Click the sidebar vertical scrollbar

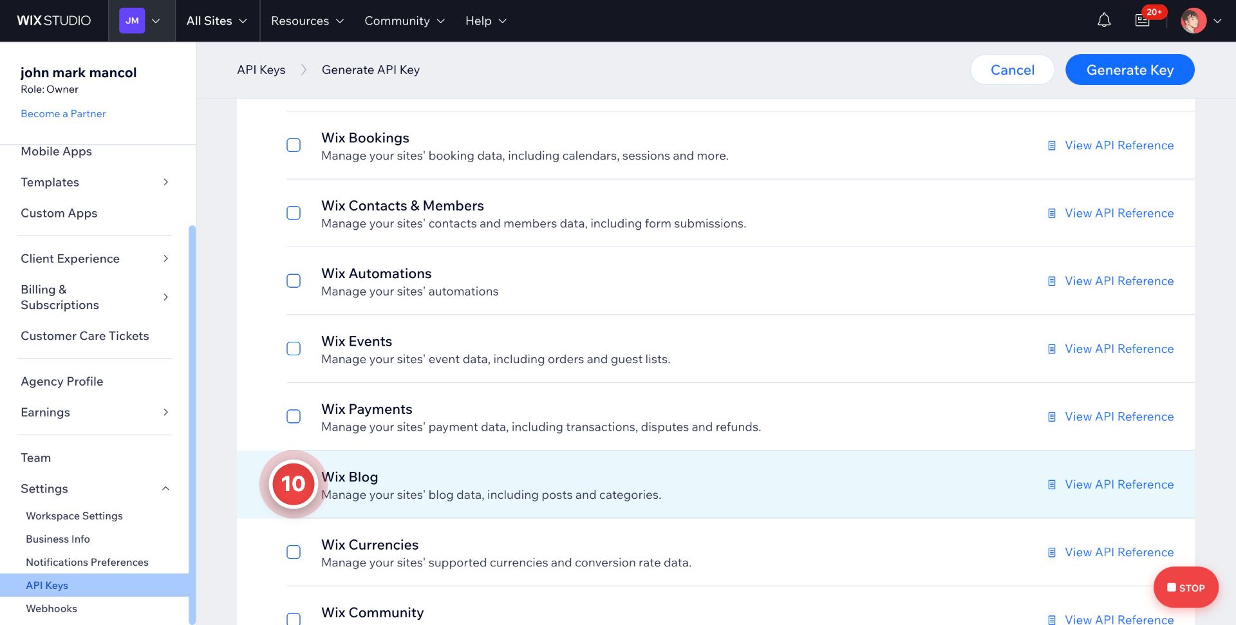(x=192, y=425)
